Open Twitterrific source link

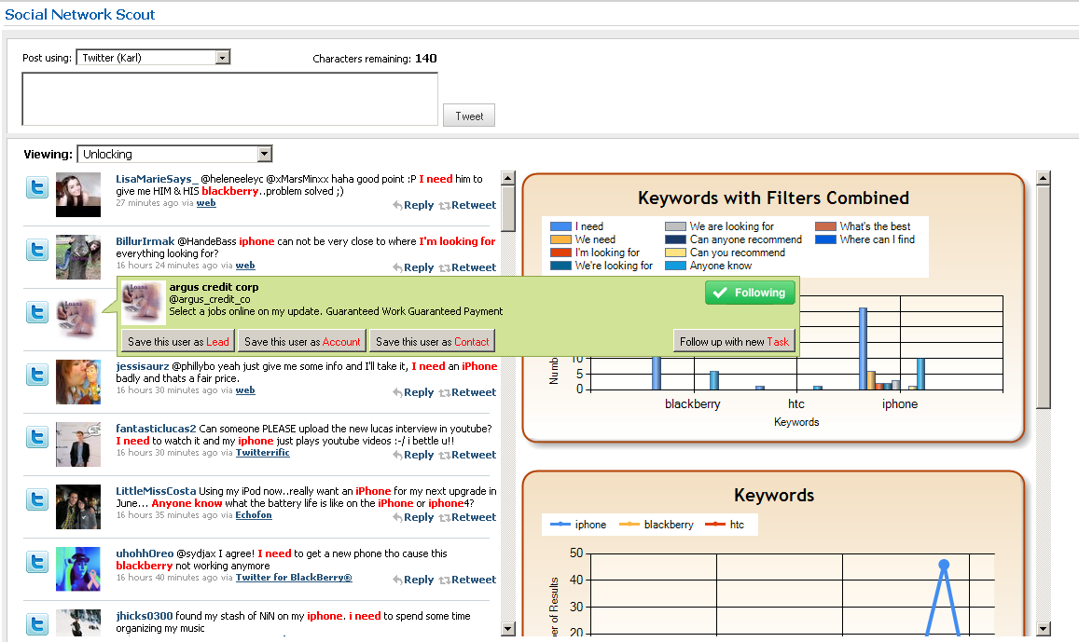point(263,453)
